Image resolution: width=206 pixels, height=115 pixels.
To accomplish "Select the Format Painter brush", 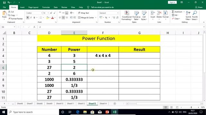I will (x=9, y=19).
